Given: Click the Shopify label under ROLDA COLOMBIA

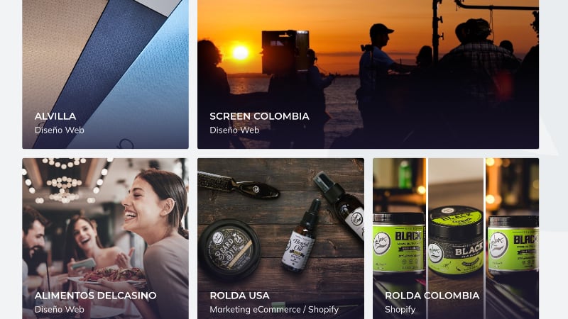Looking at the screenshot, I should click(400, 309).
